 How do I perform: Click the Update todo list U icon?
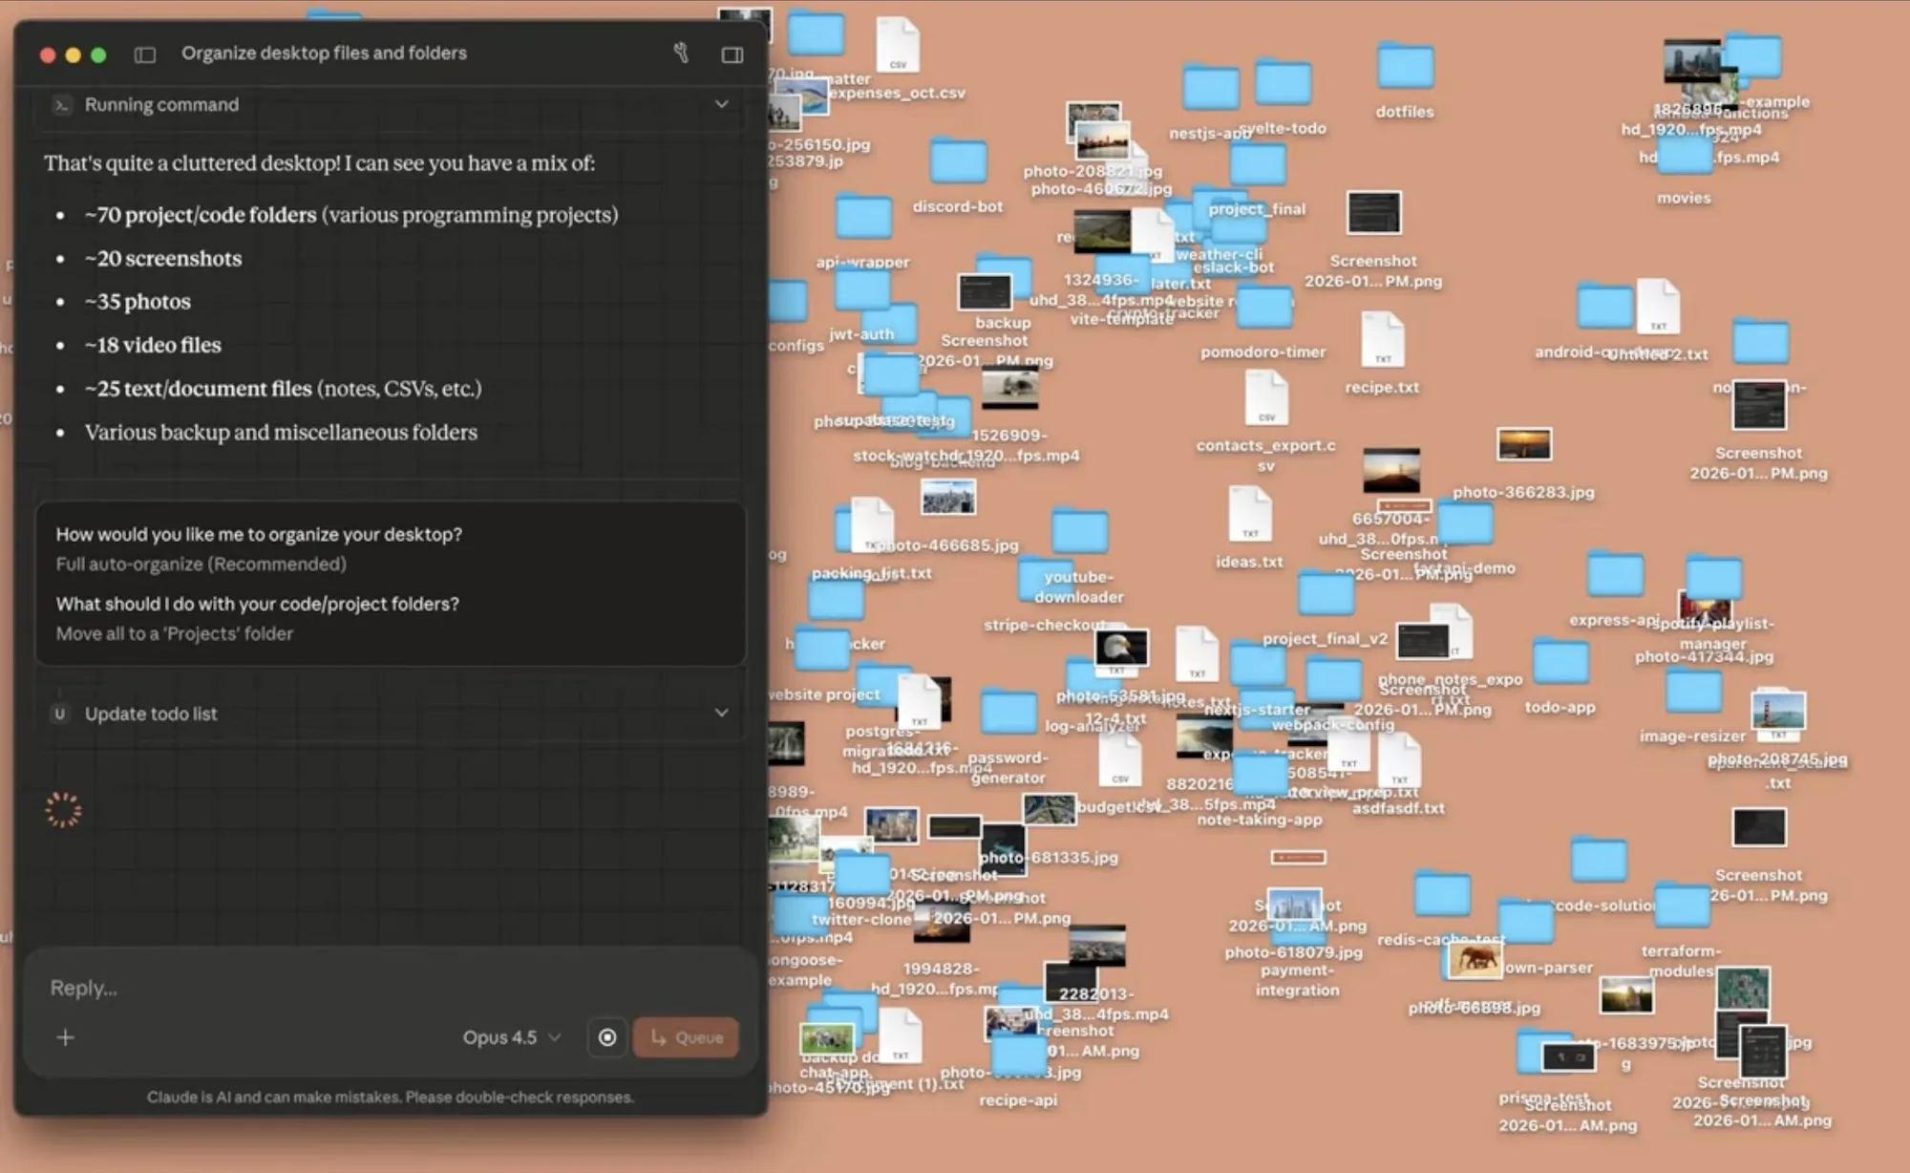pyautogui.click(x=59, y=714)
